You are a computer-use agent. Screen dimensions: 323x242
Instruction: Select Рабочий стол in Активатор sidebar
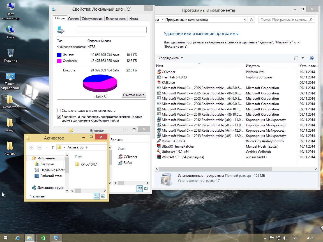pos(48,176)
